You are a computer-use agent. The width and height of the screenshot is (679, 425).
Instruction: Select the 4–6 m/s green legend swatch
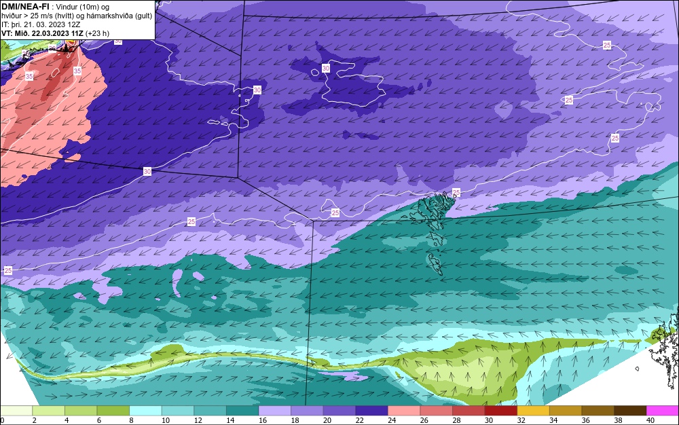(81, 411)
